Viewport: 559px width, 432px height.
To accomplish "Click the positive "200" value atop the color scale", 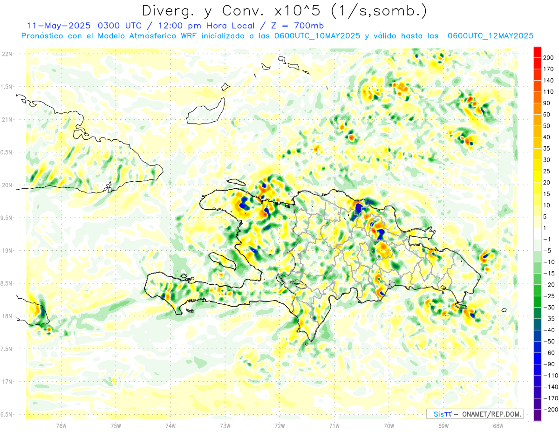I will click(549, 58).
